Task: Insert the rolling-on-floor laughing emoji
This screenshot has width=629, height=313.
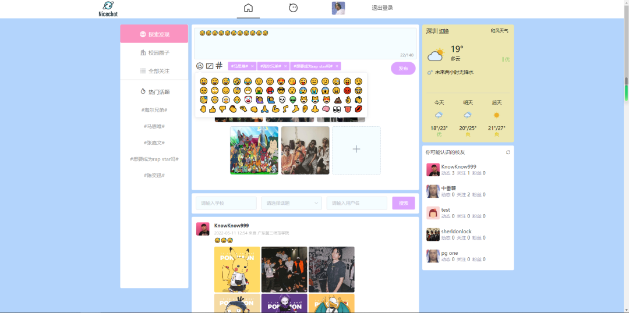Action: (236, 81)
